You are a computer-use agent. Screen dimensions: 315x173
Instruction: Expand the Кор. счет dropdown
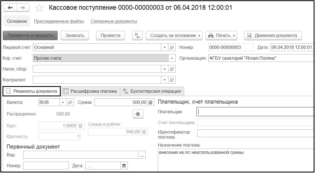[172, 58]
